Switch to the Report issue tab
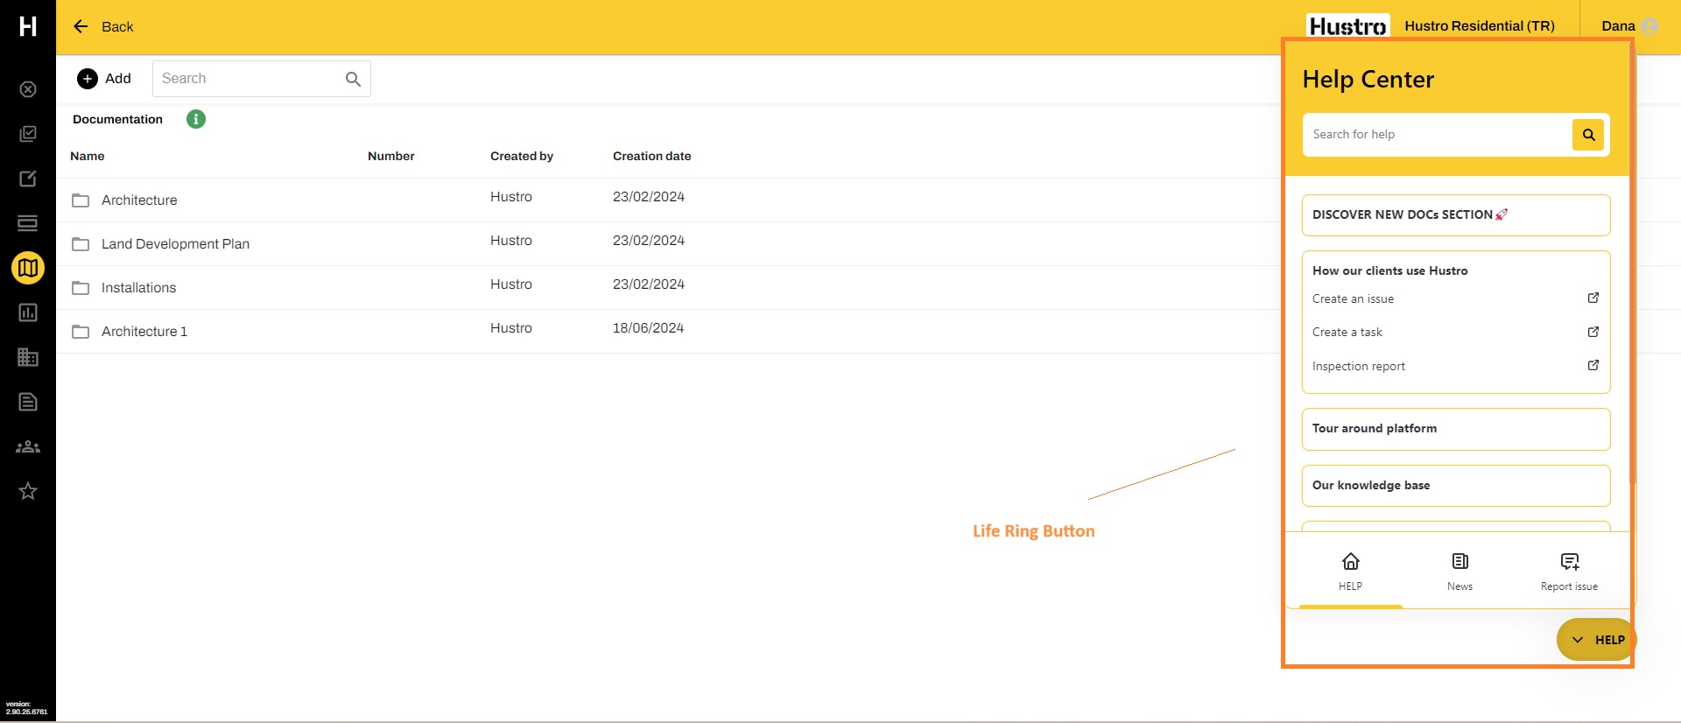This screenshot has width=1681, height=723. pos(1569,571)
